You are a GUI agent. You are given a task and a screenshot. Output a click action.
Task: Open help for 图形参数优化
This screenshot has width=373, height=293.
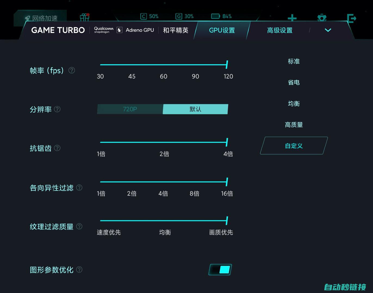point(79,270)
